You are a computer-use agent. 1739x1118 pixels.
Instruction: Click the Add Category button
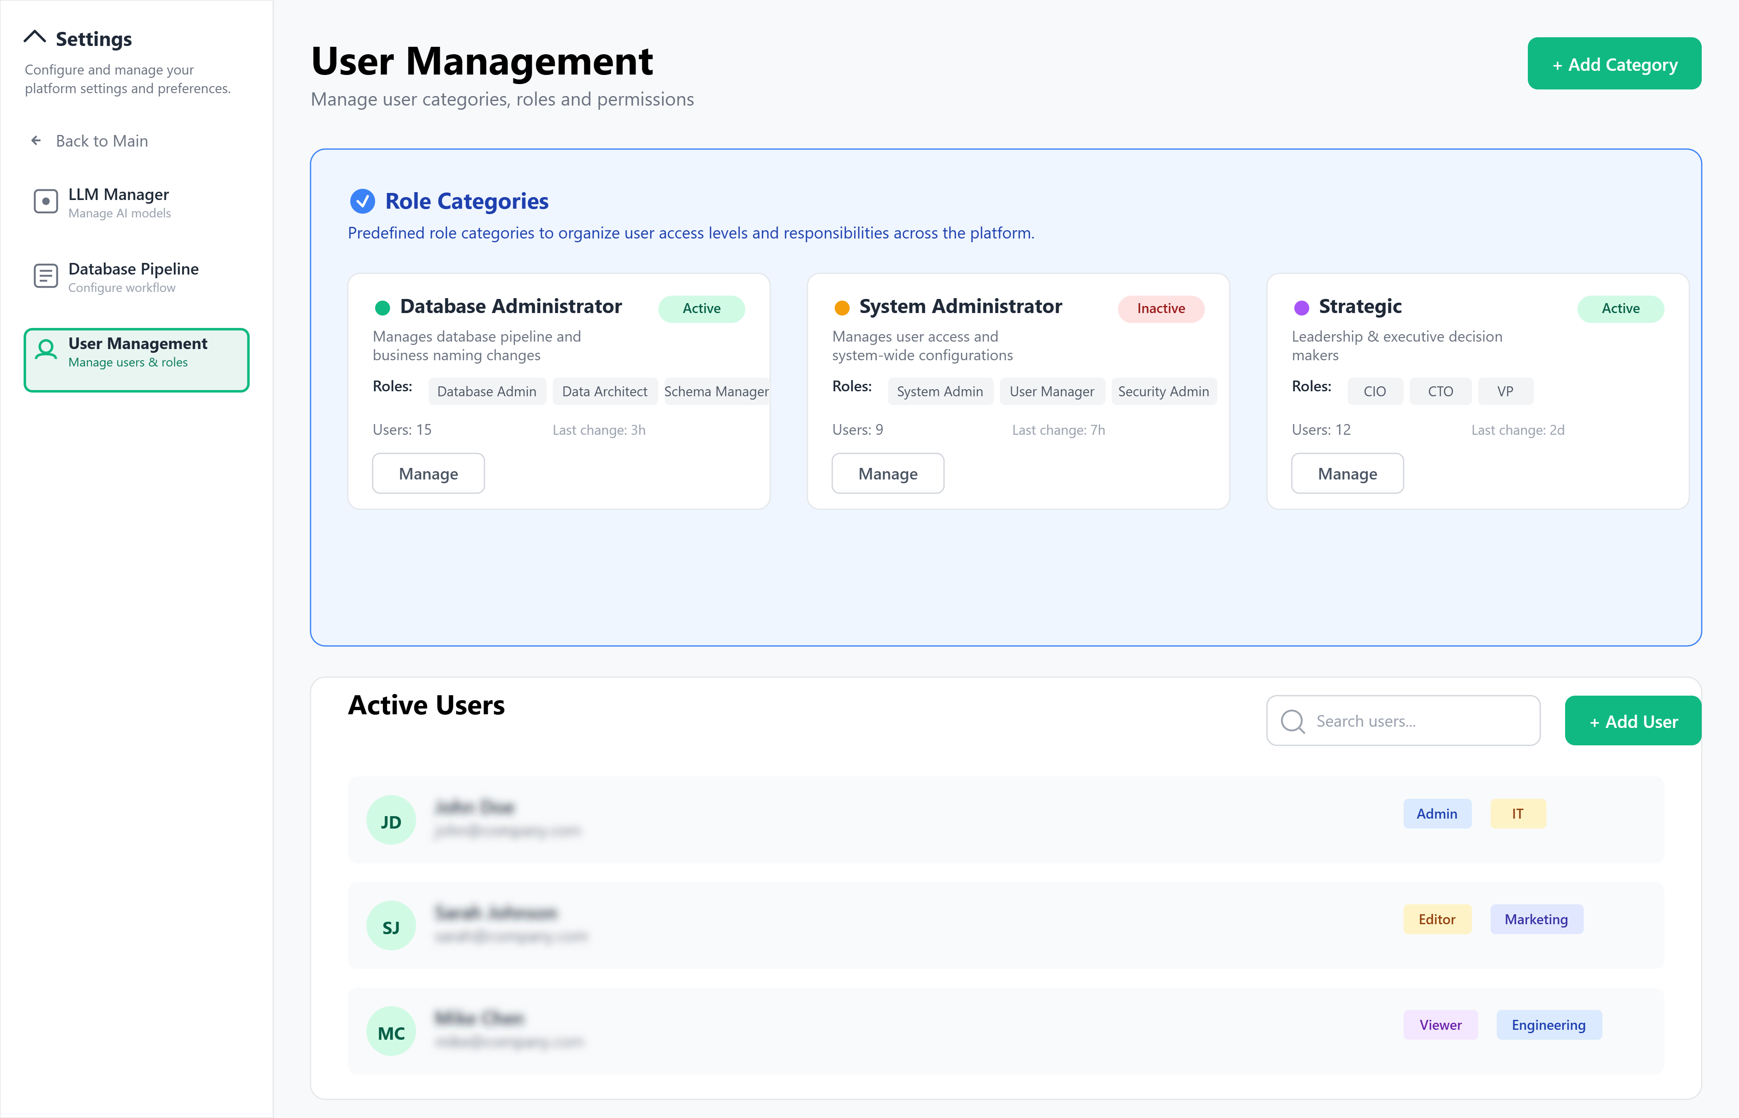coord(1614,64)
